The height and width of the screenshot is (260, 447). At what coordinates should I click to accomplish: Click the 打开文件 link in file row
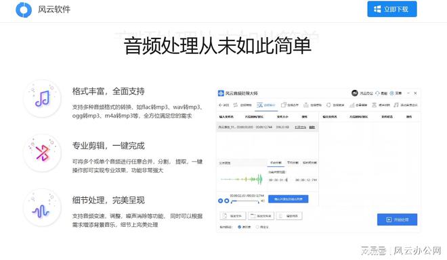[x=300, y=128]
